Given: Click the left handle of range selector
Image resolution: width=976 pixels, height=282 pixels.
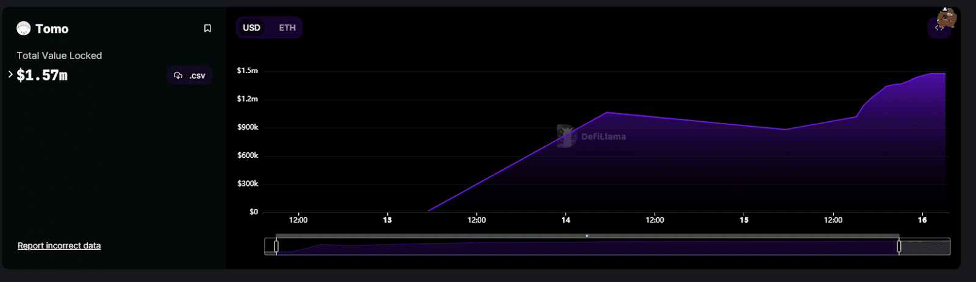Looking at the screenshot, I should pos(276,246).
